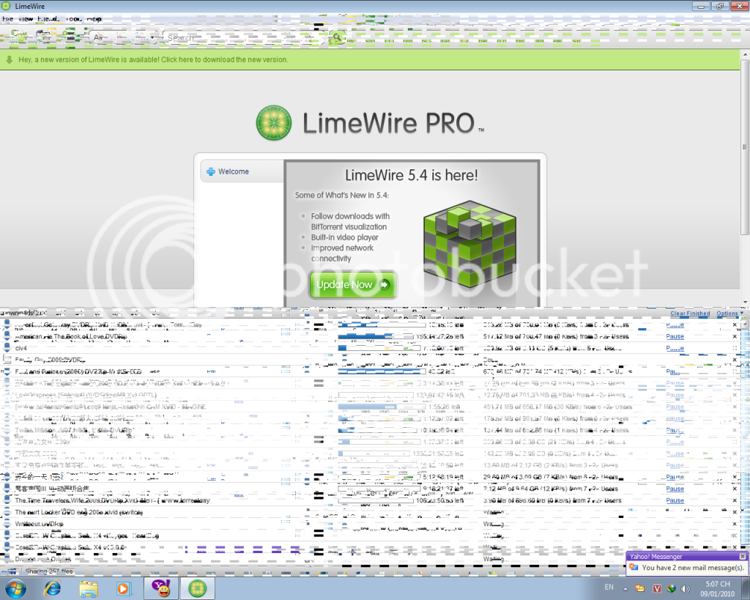Click the new version download notification
This screenshot has height=600, width=750.
(153, 60)
